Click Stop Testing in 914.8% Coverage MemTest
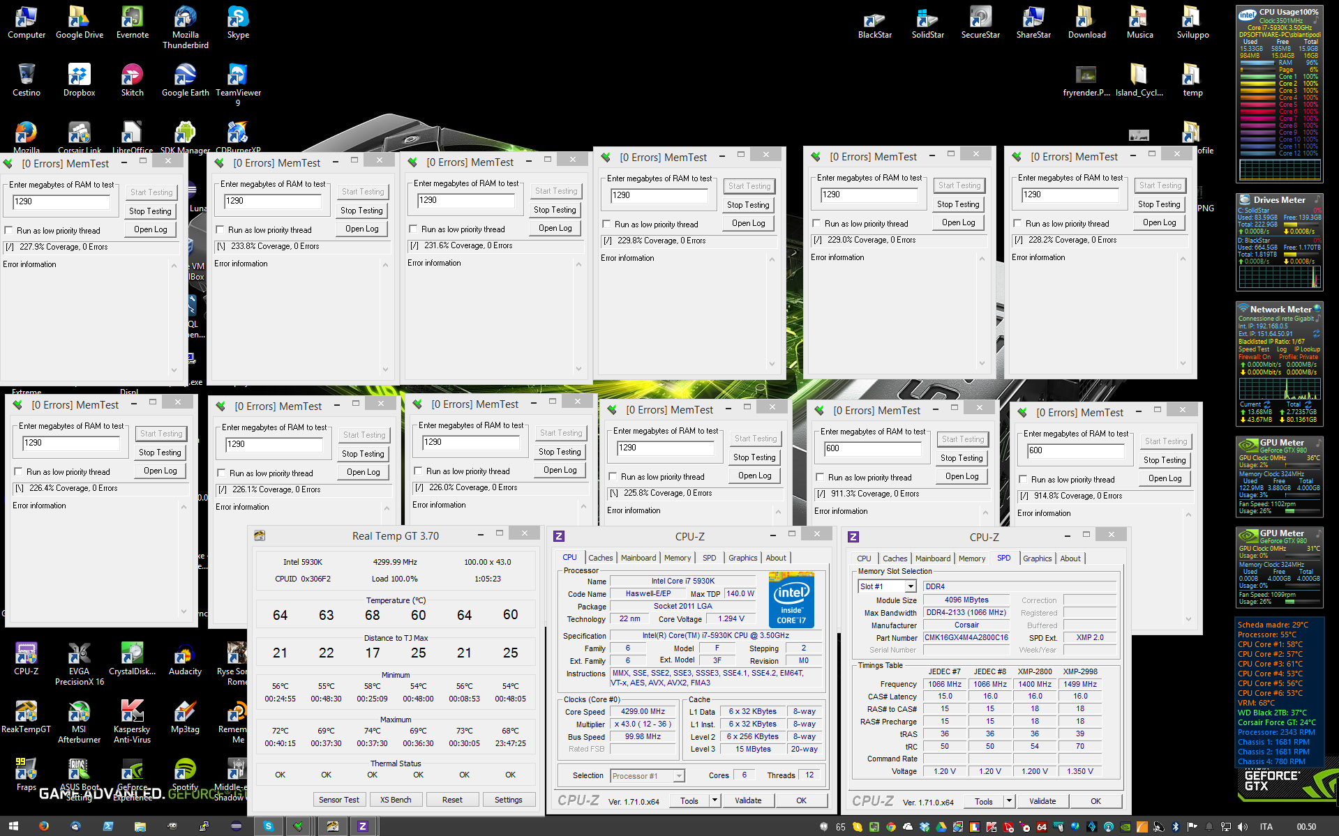The width and height of the screenshot is (1339, 836). pyautogui.click(x=1165, y=459)
